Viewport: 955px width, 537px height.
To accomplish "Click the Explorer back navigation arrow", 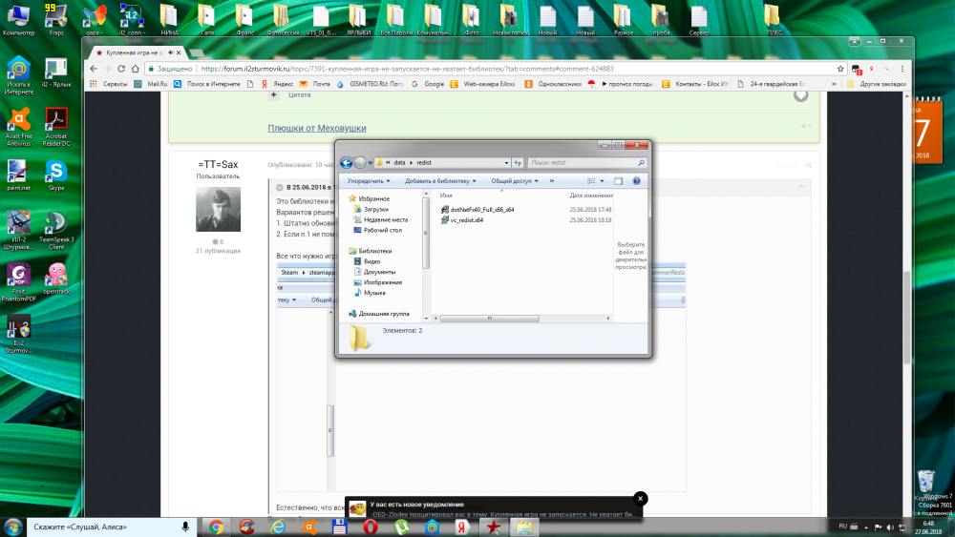I will (347, 162).
